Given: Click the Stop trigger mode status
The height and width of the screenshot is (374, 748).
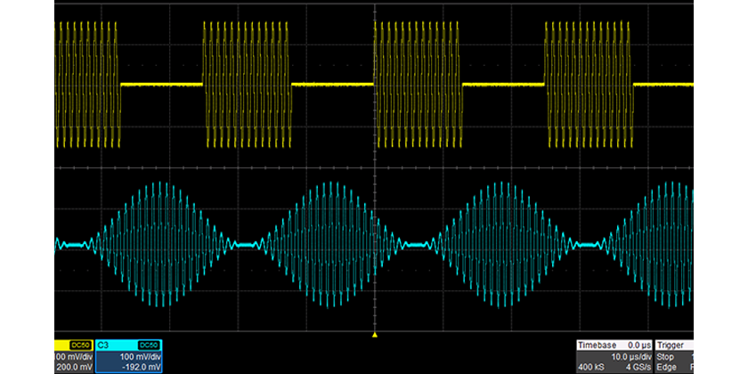Looking at the screenshot, I should (x=668, y=355).
